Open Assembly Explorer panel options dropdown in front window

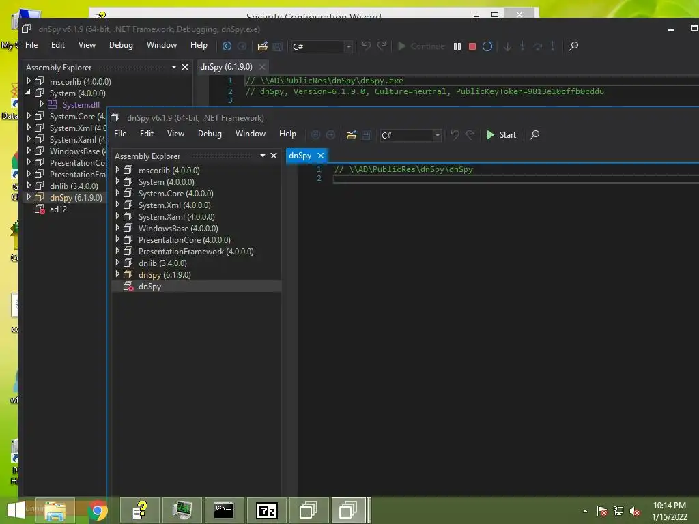[263, 156]
